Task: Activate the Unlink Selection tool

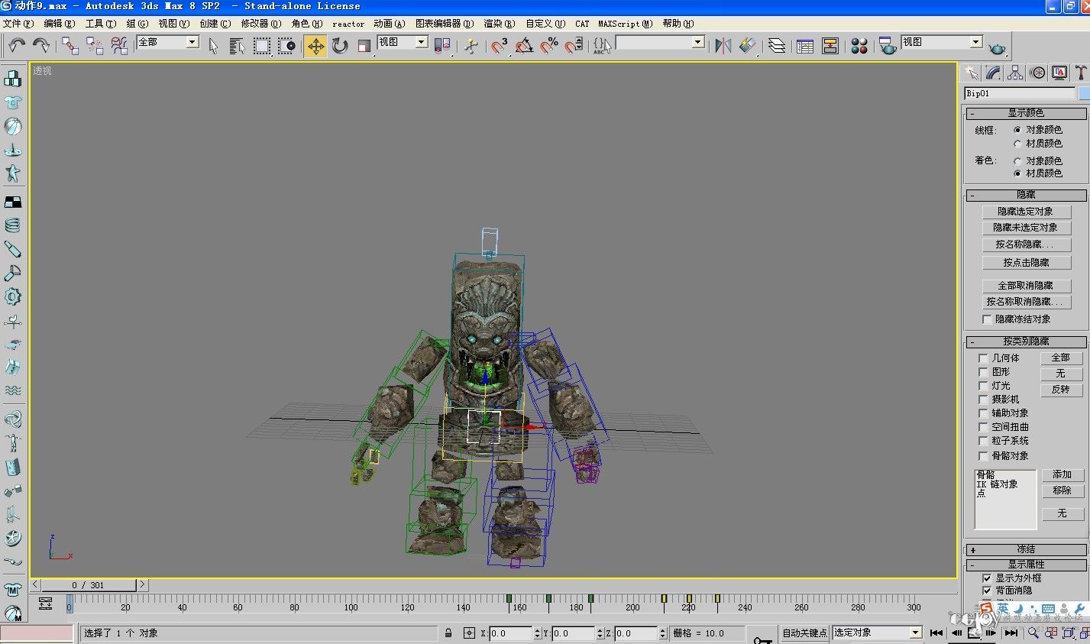Action: 95,46
